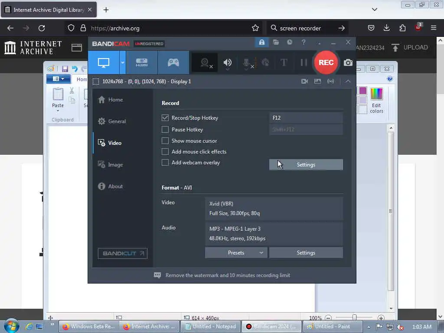Open Format section Settings button
This screenshot has width=444, height=333.
[306, 253]
